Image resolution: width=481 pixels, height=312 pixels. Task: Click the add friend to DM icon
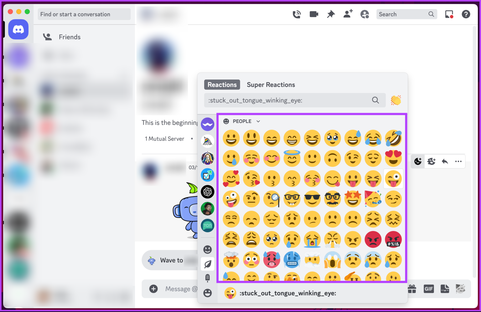click(348, 14)
